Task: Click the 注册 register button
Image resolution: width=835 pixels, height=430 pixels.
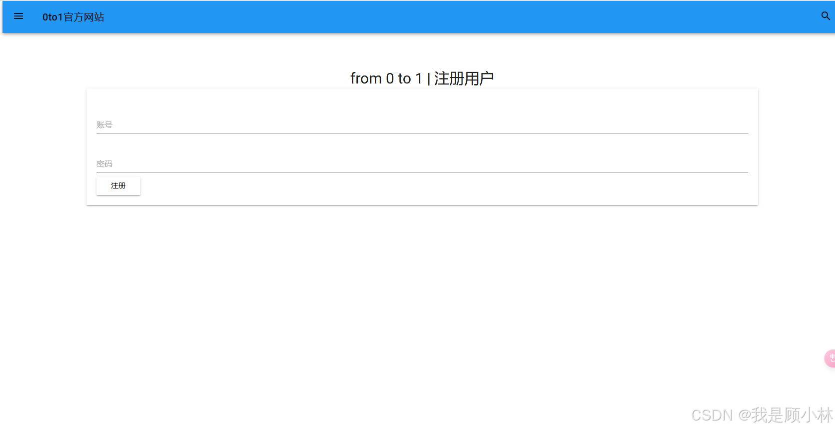Action: pyautogui.click(x=118, y=185)
